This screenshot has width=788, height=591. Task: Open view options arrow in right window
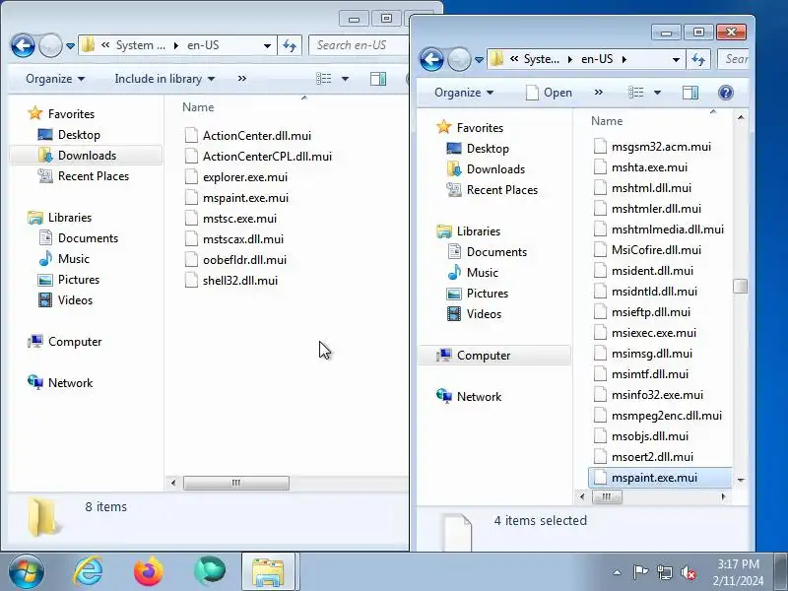point(657,93)
